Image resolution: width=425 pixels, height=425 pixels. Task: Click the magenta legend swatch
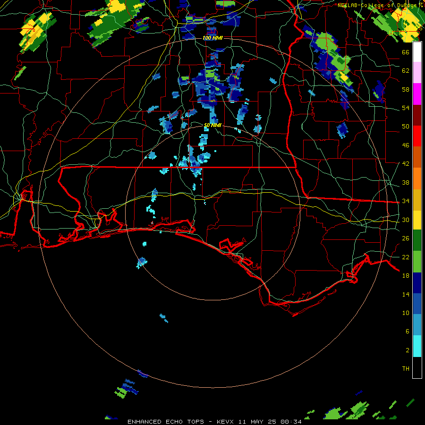pyautogui.click(x=417, y=94)
